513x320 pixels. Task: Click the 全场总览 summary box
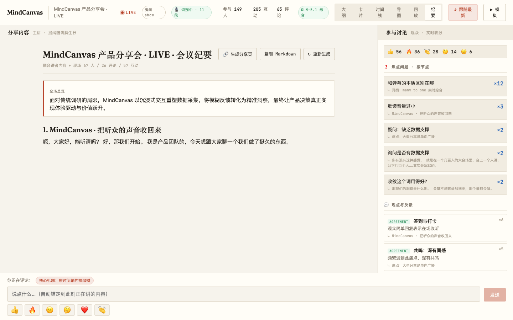(x=189, y=98)
